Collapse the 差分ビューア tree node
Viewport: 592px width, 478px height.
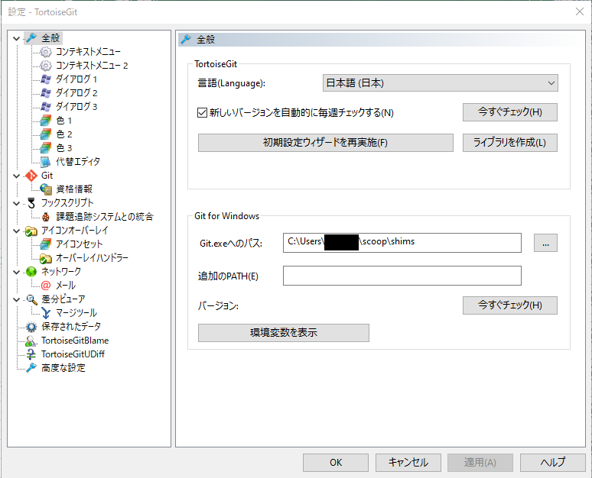pos(16,299)
